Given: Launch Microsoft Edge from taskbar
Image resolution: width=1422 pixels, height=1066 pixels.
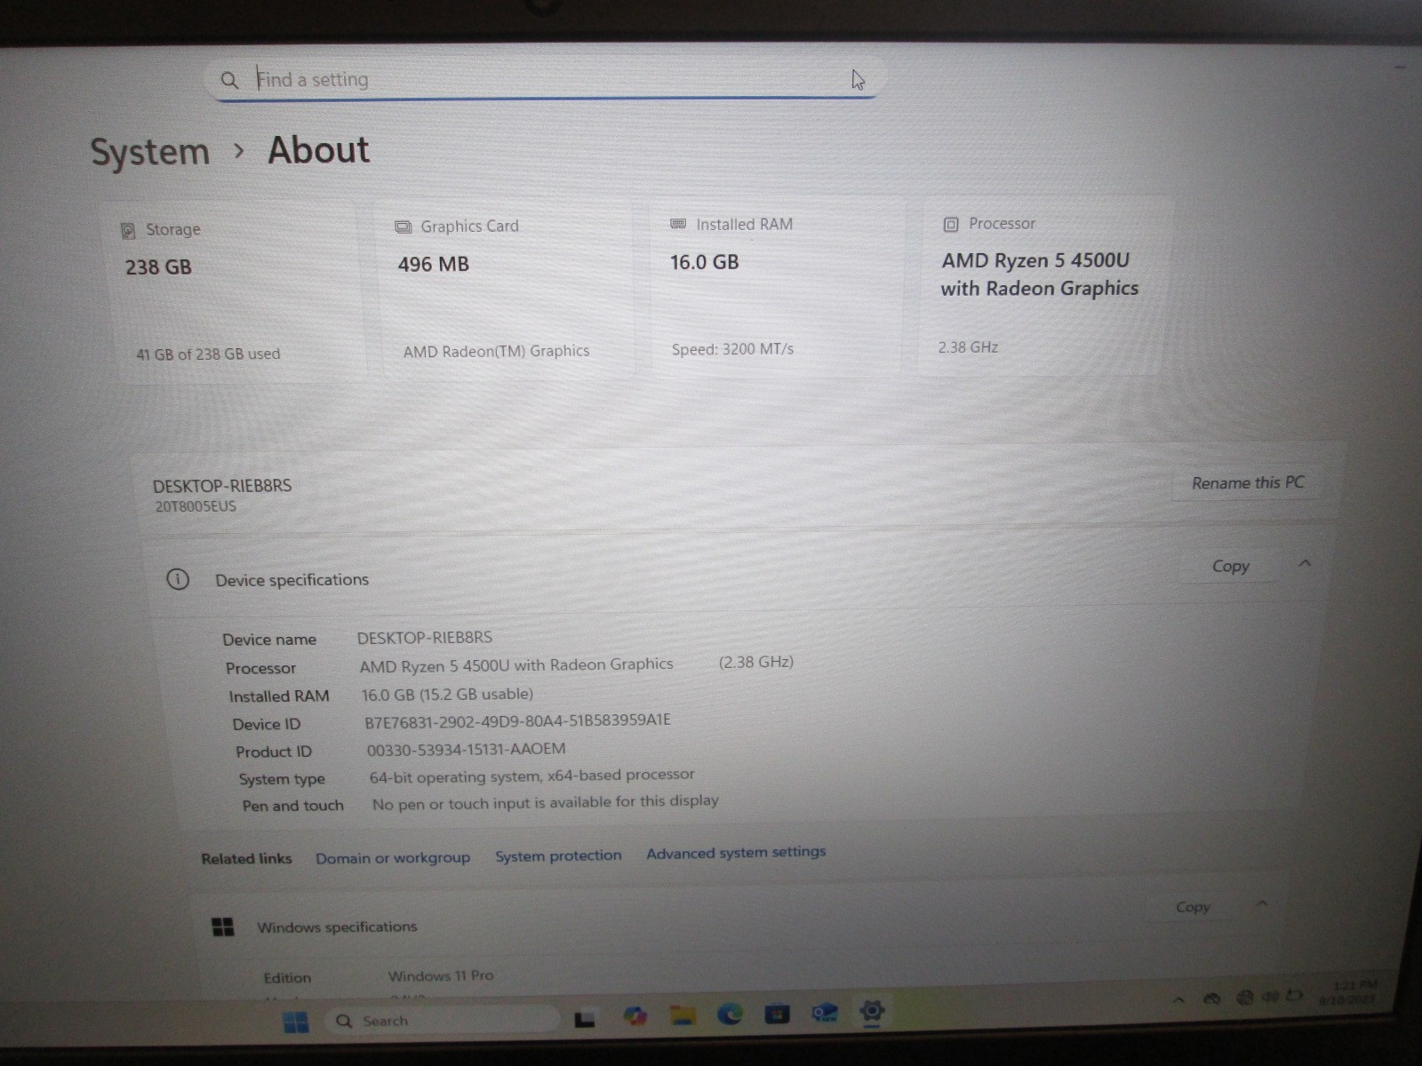Looking at the screenshot, I should [x=730, y=1014].
